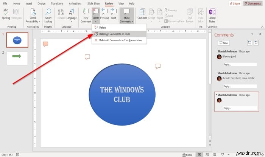This screenshot has height=157, width=265.
Task: Toggle the Comments button at top right
Action: tap(253, 3)
